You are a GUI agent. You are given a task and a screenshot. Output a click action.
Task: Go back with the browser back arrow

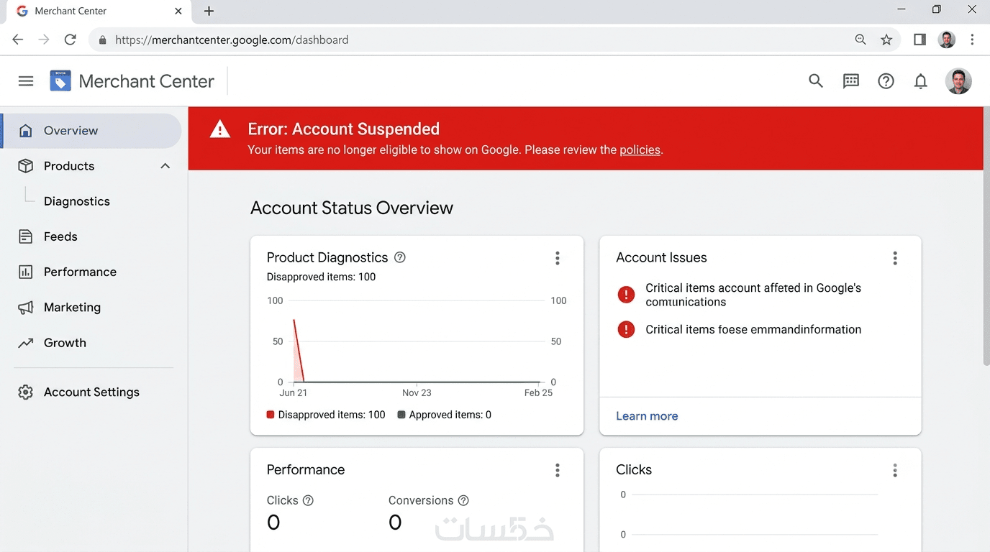point(18,40)
